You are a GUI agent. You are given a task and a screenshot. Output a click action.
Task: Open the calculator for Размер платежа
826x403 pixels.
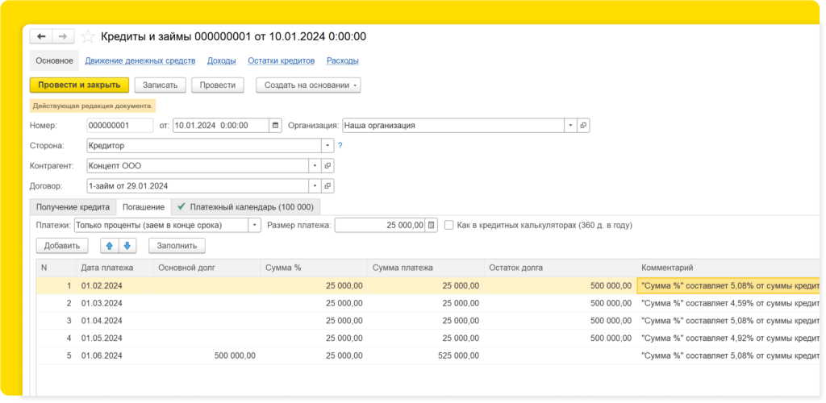431,225
